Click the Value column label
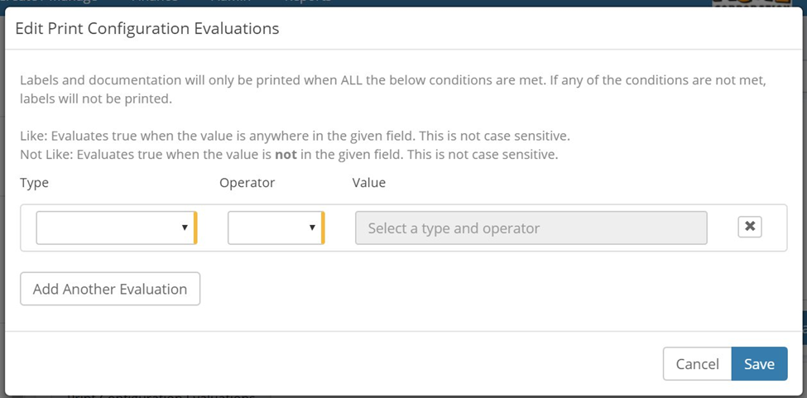 pyautogui.click(x=369, y=182)
